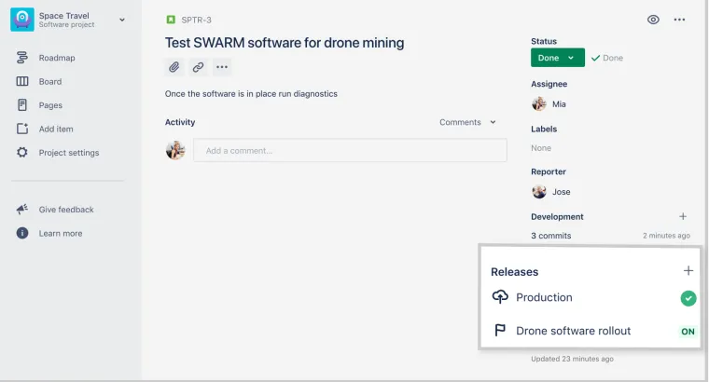Open the 3 commits link
The width and height of the screenshot is (709, 382).
(x=550, y=235)
